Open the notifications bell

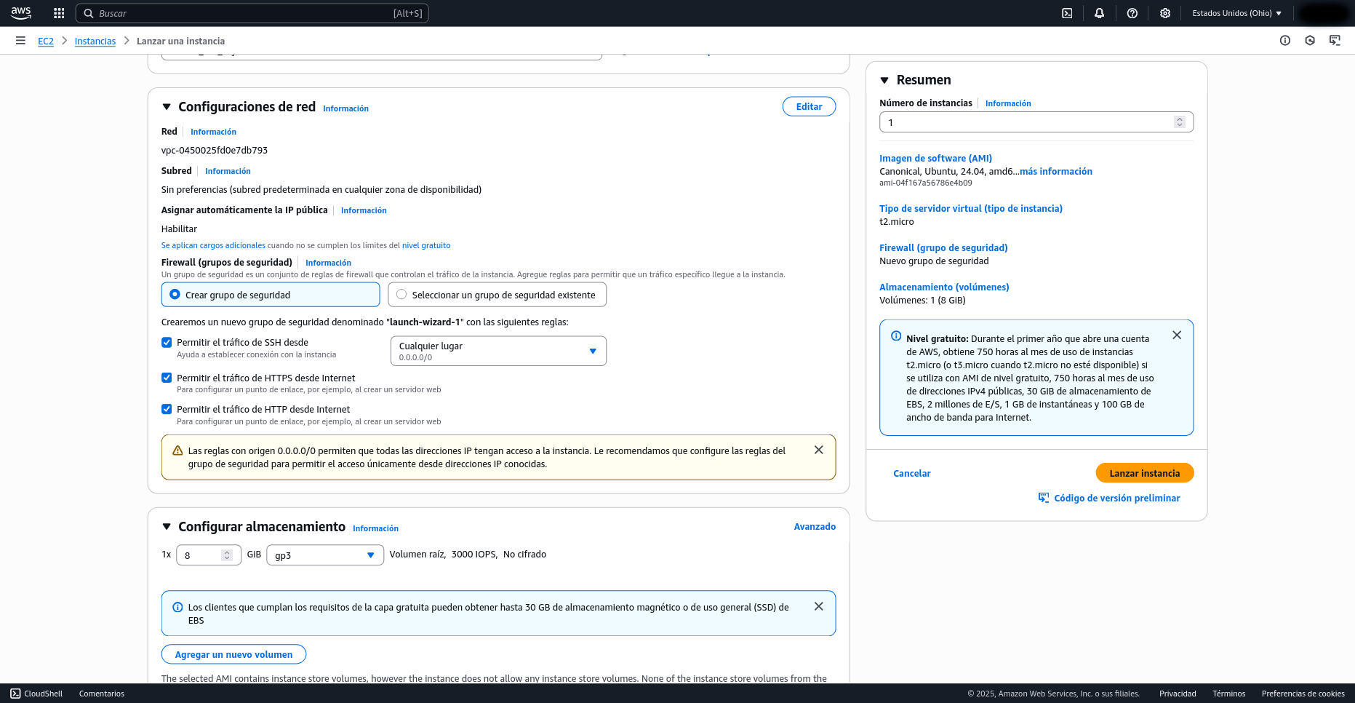pyautogui.click(x=1099, y=13)
